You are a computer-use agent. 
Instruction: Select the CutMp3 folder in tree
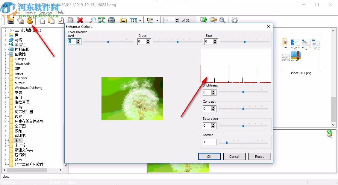tap(20, 59)
